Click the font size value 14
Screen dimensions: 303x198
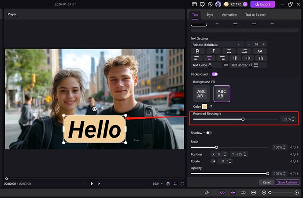click(x=256, y=44)
